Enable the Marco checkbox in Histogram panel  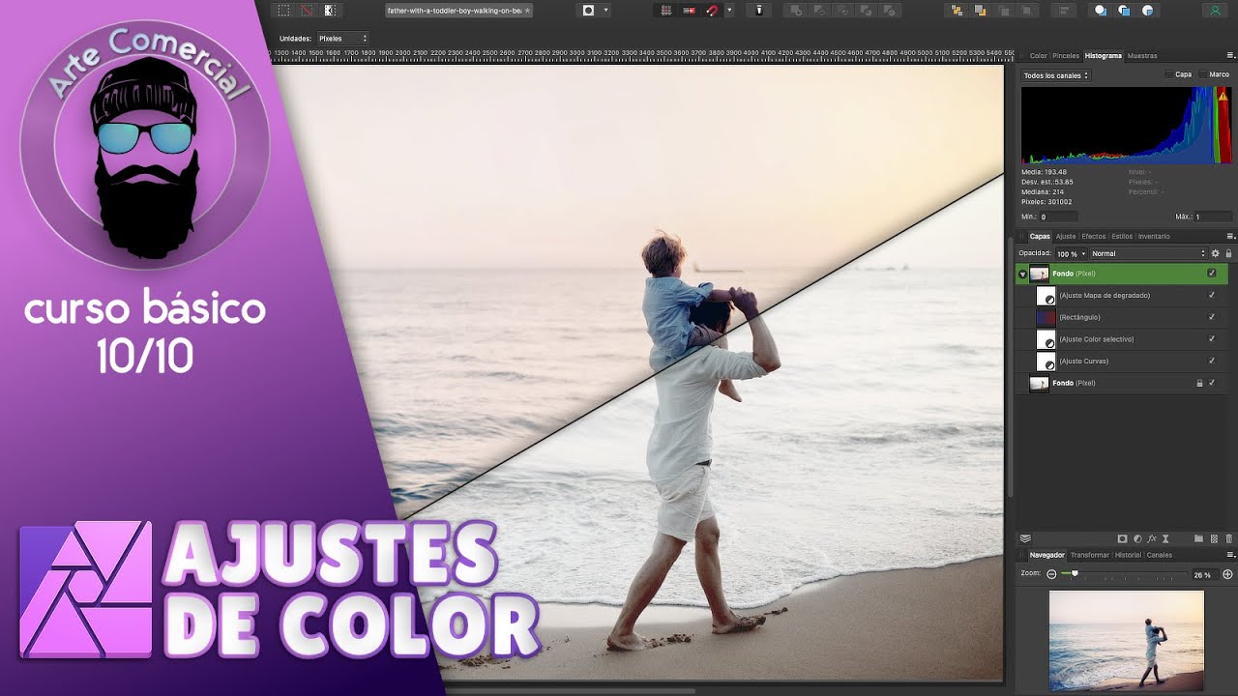coord(1202,74)
